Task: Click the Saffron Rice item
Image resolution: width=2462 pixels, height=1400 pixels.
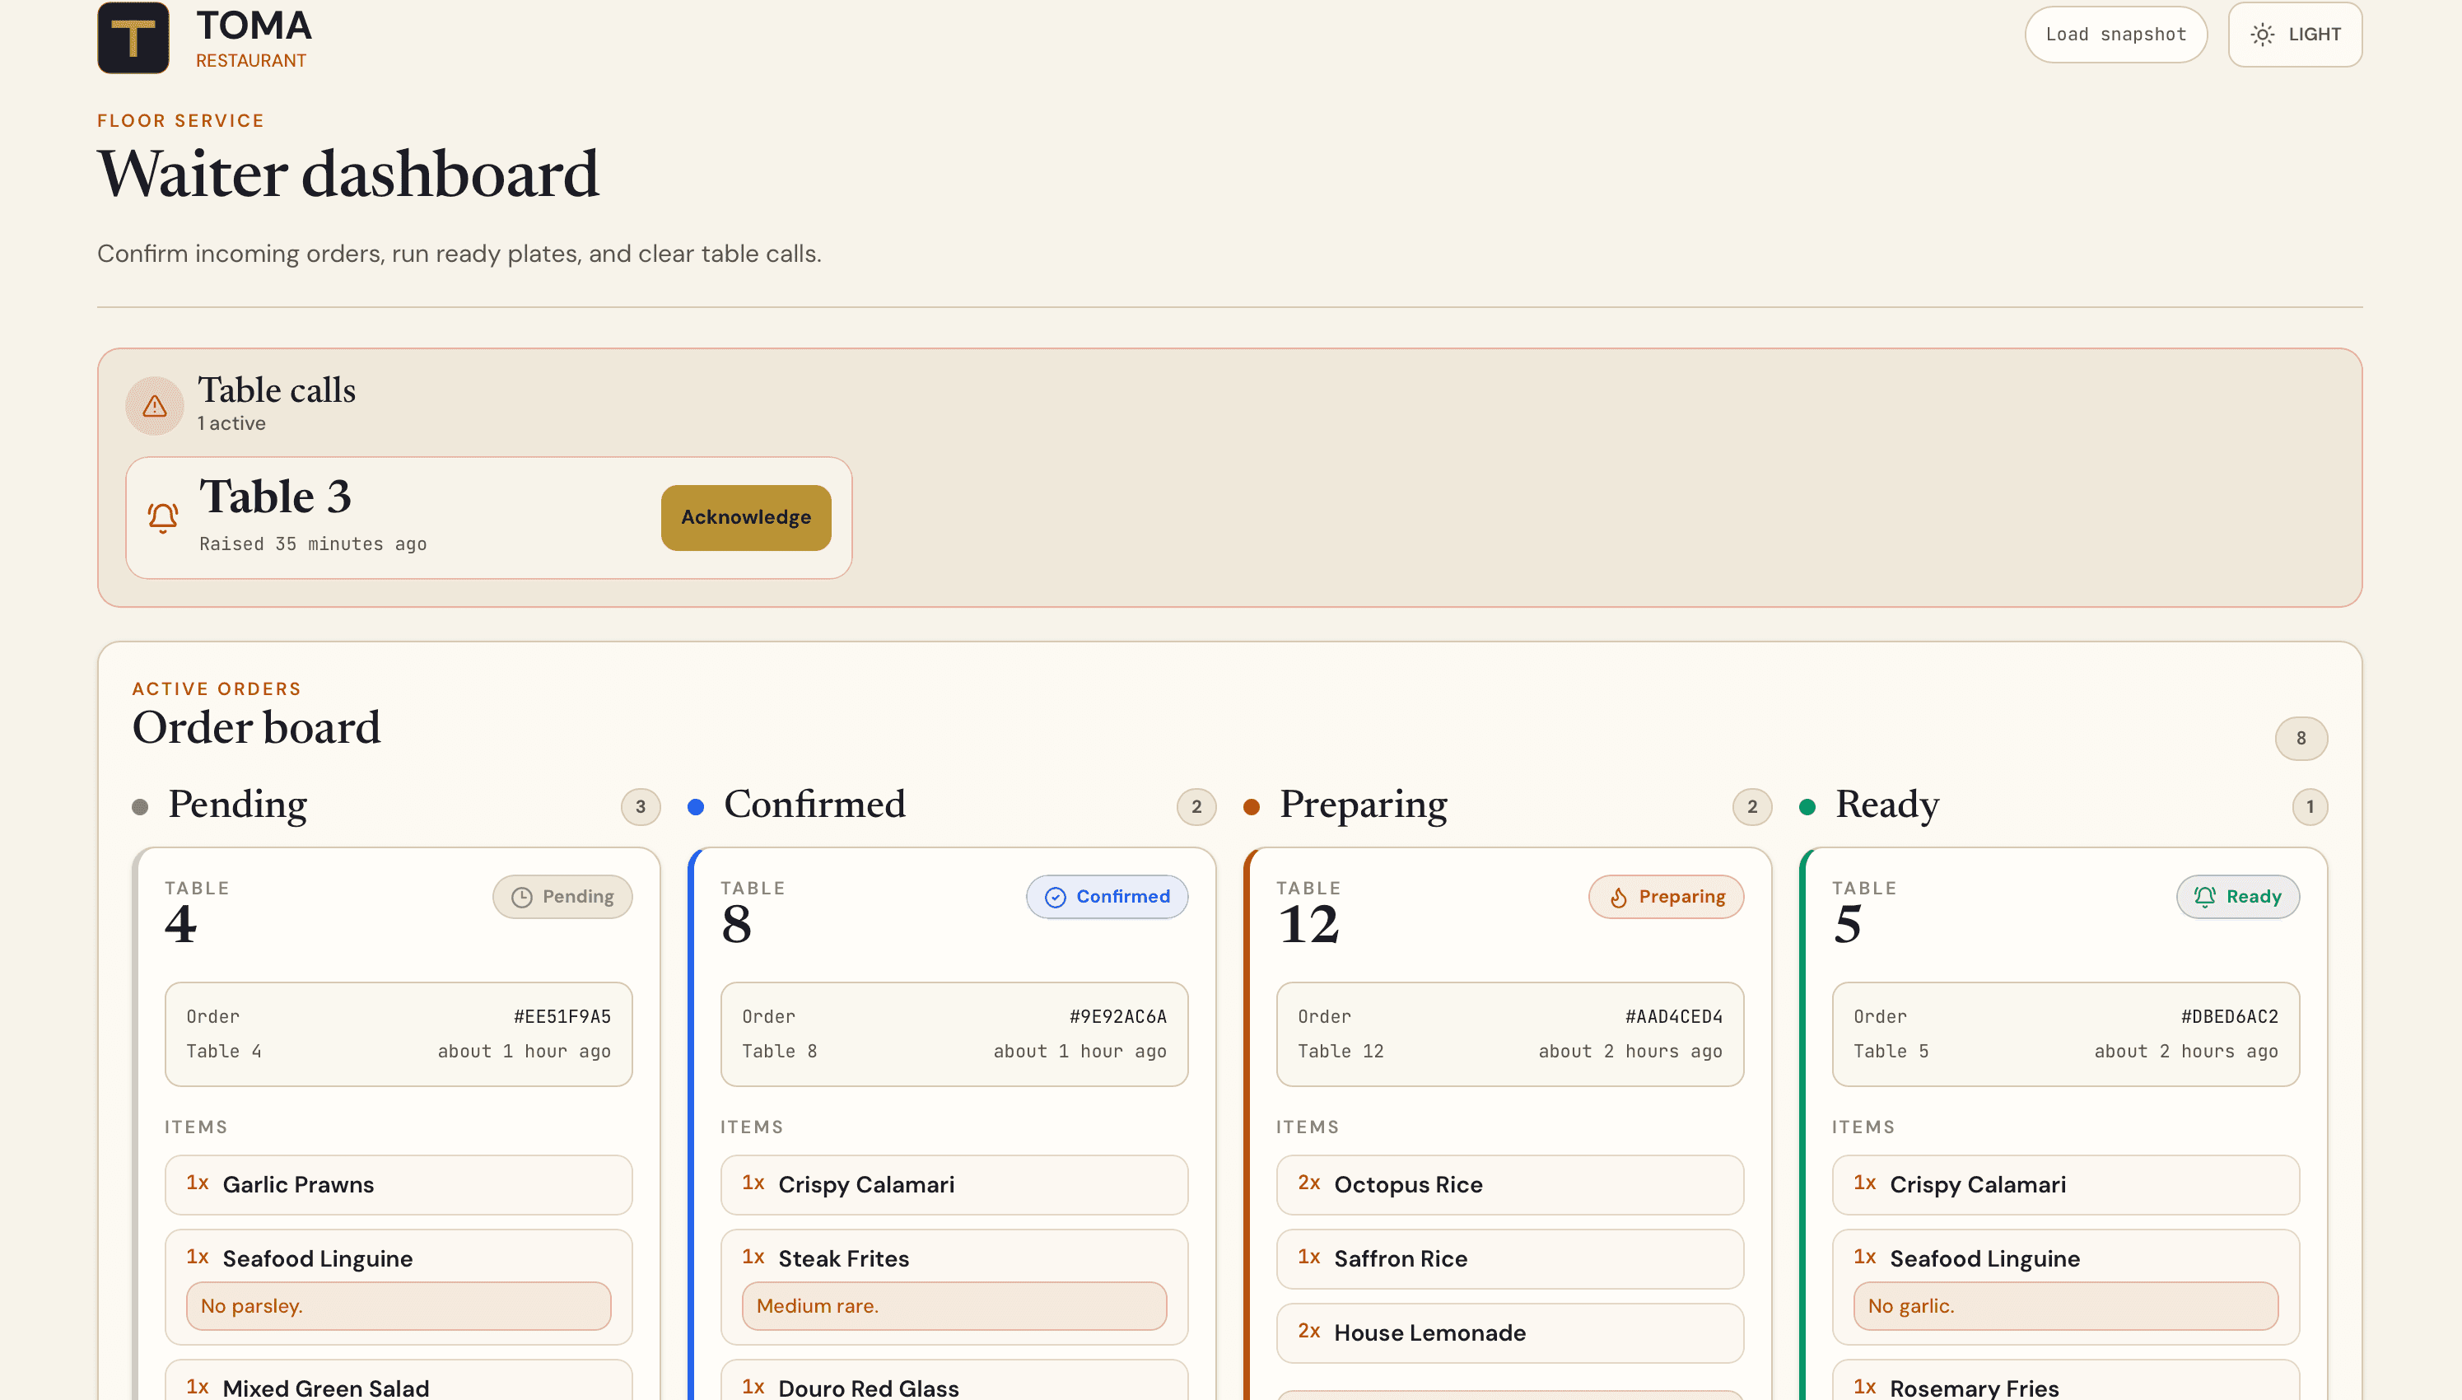Action: pyautogui.click(x=1509, y=1258)
